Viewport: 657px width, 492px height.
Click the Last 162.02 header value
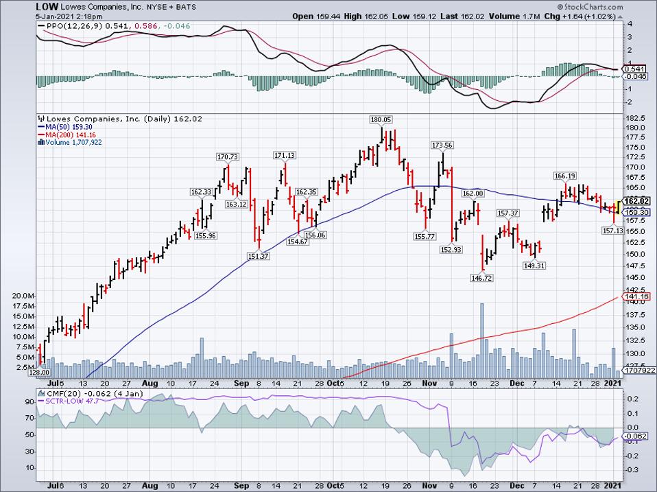pyautogui.click(x=463, y=16)
